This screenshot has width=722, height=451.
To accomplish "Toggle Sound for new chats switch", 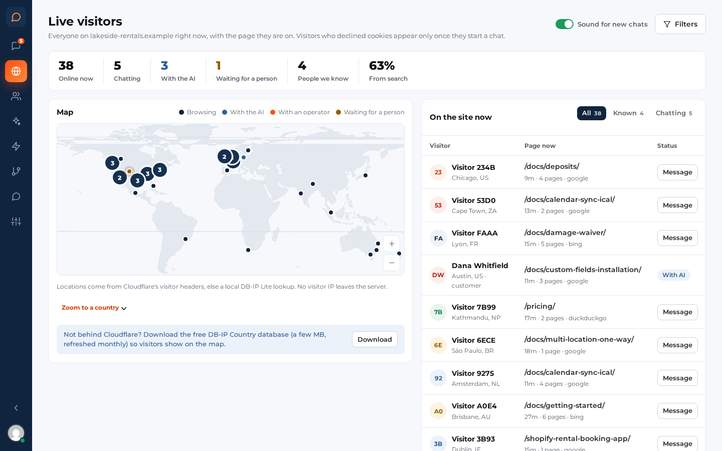I will tap(565, 24).
